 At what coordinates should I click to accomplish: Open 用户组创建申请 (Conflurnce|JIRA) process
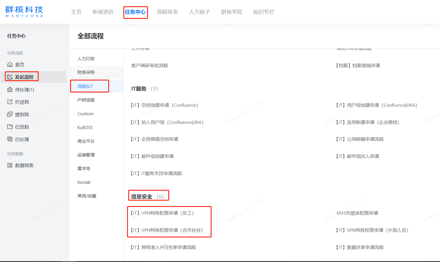point(376,105)
